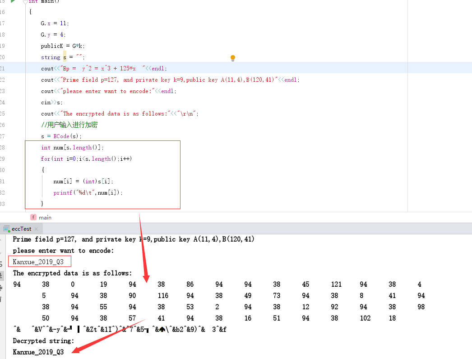The height and width of the screenshot is (359, 472).
Task: Click the Decrypted string output line
Action: 43,341
